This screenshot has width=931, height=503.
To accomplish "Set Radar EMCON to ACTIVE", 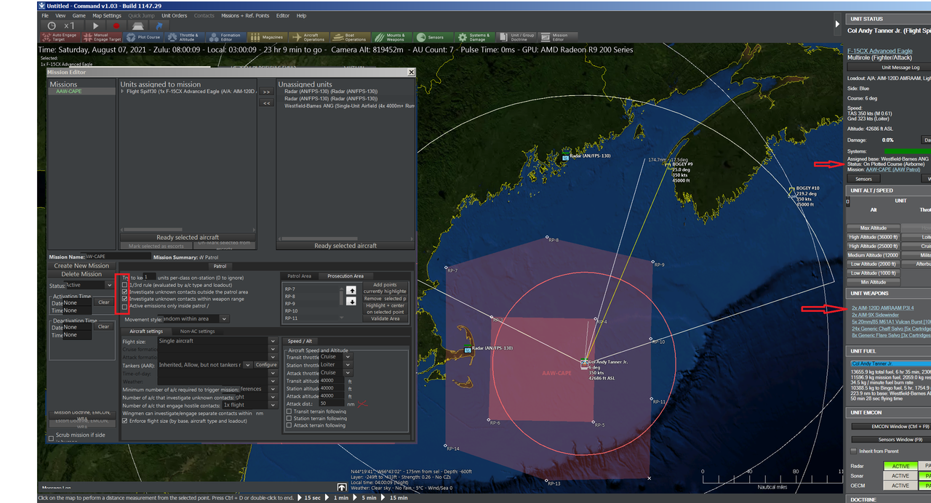I will click(x=900, y=466).
